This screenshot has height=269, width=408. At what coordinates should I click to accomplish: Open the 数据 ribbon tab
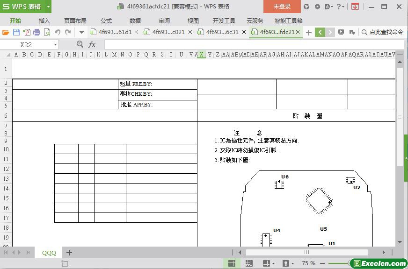[x=135, y=21]
